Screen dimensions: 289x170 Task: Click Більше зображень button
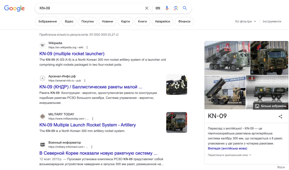tap(271, 106)
